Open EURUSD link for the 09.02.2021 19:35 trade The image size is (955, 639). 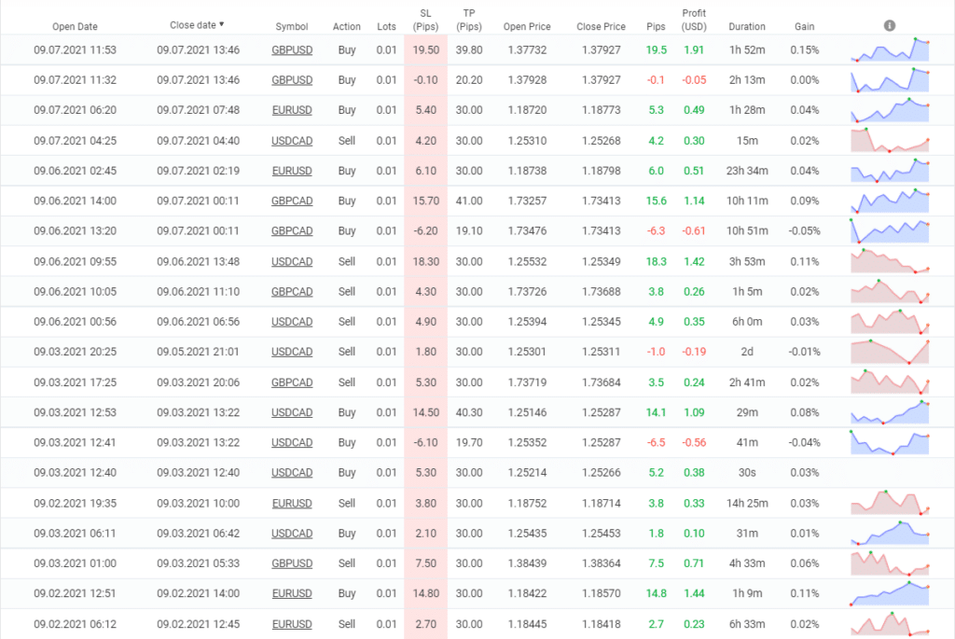click(x=292, y=503)
